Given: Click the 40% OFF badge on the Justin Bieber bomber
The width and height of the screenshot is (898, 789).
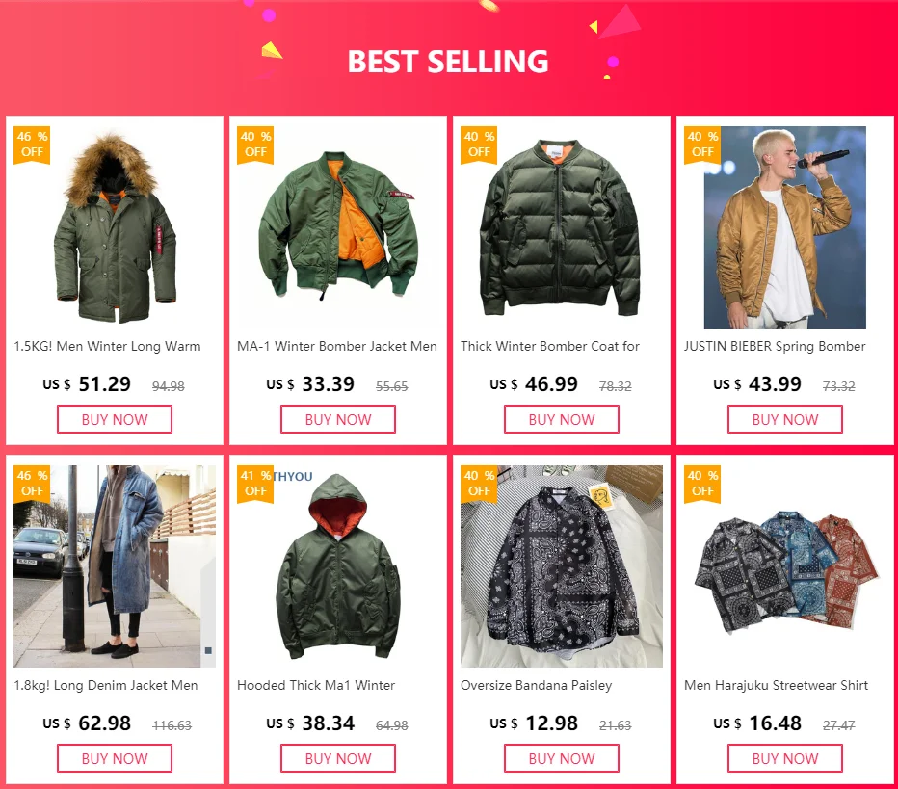Looking at the screenshot, I should (702, 145).
